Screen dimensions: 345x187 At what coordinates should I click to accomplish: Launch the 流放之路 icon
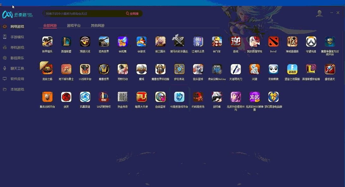tap(47, 69)
